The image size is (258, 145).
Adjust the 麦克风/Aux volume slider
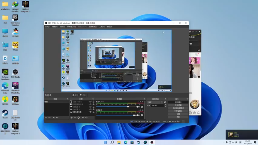coord(116,107)
